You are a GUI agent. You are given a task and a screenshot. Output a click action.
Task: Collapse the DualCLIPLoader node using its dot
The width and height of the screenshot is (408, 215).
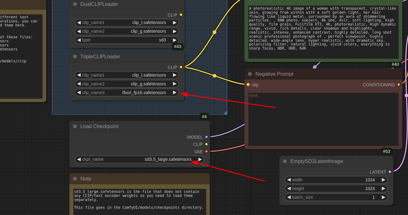click(75, 4)
